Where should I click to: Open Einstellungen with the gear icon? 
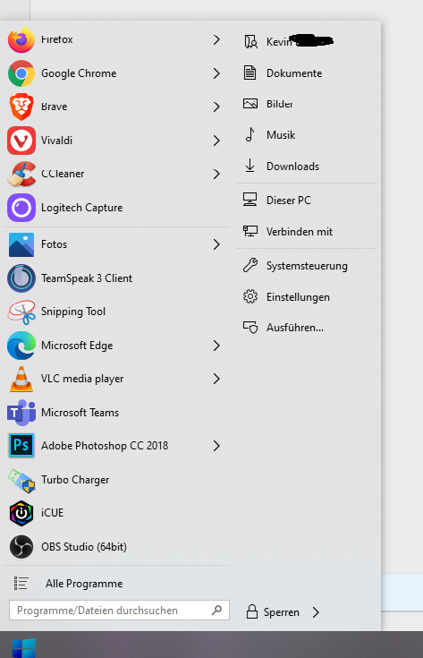[306, 297]
